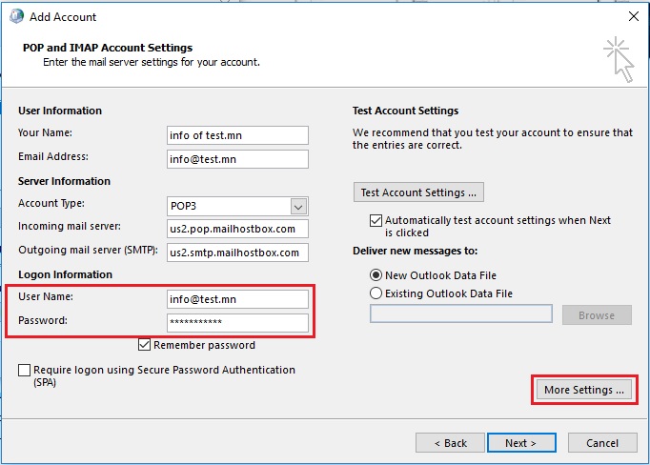Click the Password input field
650x465 pixels.
pos(237,323)
